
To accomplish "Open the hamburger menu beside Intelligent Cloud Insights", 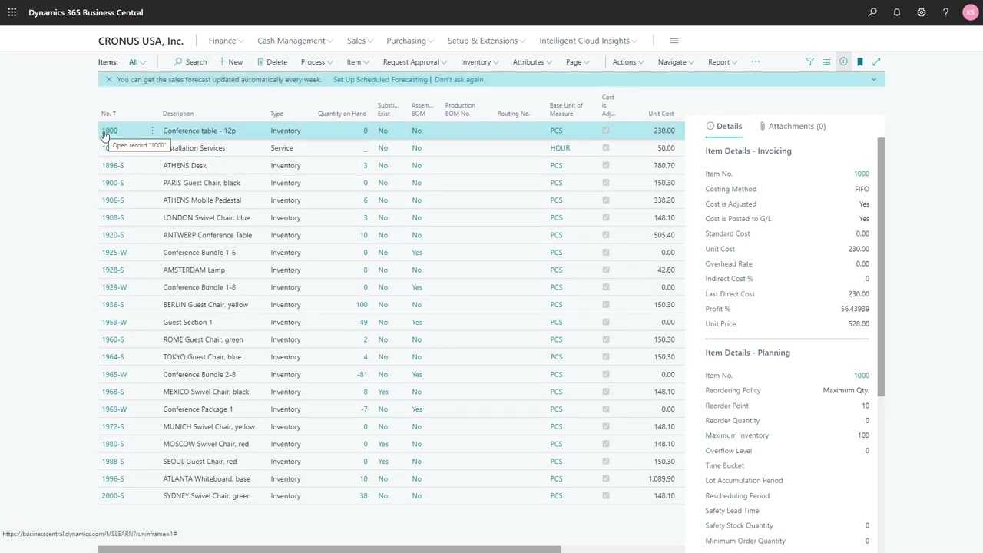I will coord(674,41).
